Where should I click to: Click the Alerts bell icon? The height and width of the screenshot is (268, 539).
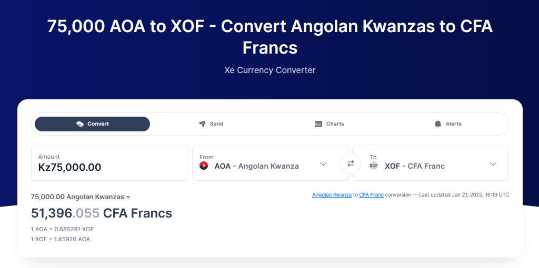point(438,124)
